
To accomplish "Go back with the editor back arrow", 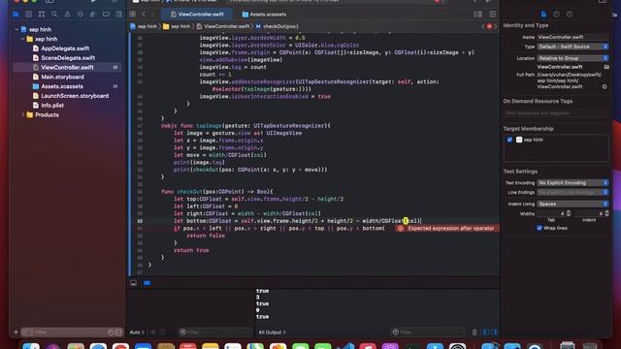I will (x=144, y=15).
